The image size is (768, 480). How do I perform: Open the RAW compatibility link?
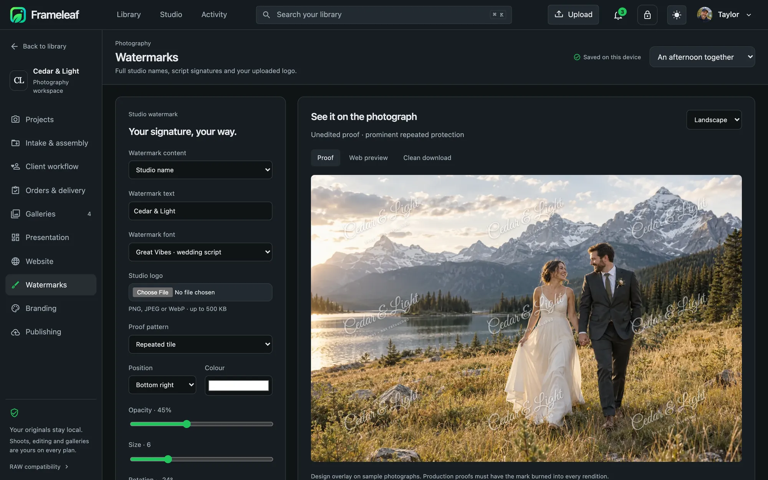click(x=39, y=467)
